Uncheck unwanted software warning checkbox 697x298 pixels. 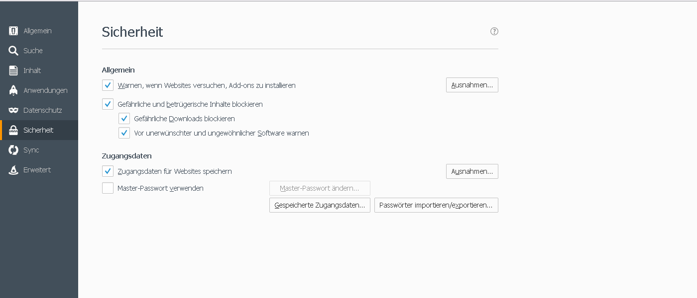(124, 133)
